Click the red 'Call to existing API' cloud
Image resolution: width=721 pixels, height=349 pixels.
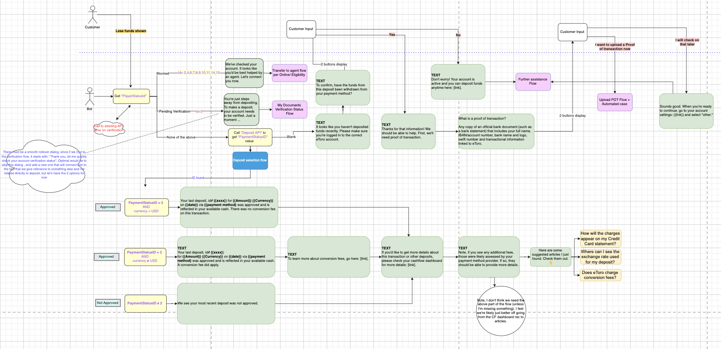click(x=109, y=128)
